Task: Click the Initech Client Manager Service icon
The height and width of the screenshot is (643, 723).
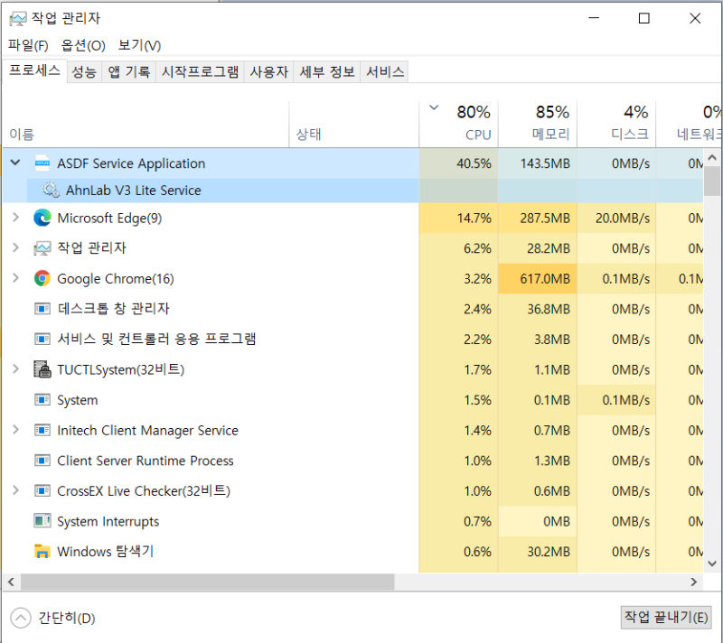Action: (x=42, y=430)
